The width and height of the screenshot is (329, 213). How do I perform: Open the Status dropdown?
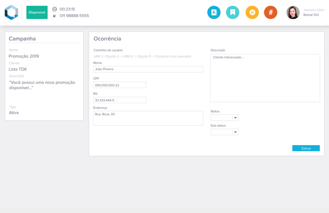pyautogui.click(x=224, y=118)
